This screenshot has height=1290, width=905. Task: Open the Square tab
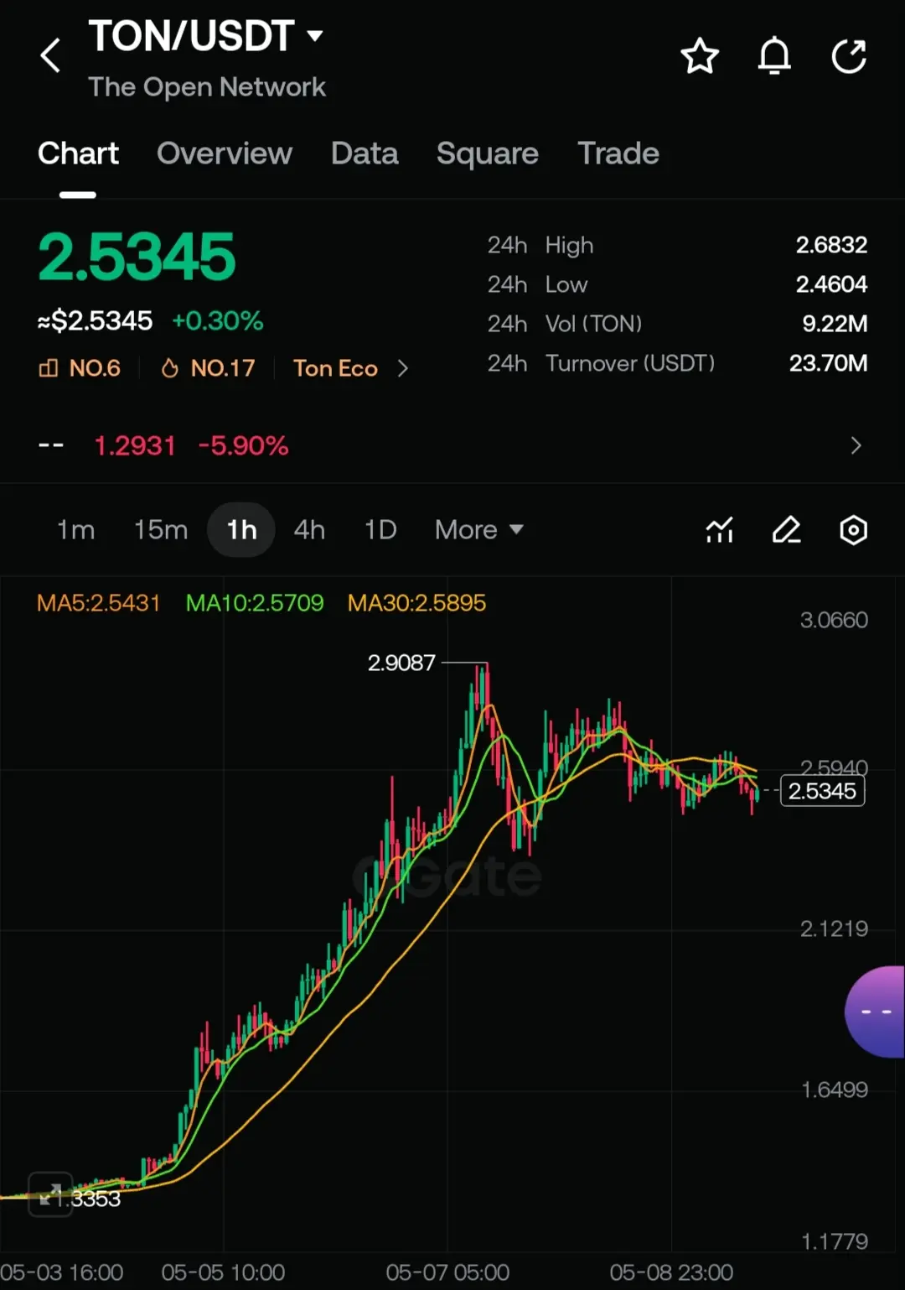(488, 153)
